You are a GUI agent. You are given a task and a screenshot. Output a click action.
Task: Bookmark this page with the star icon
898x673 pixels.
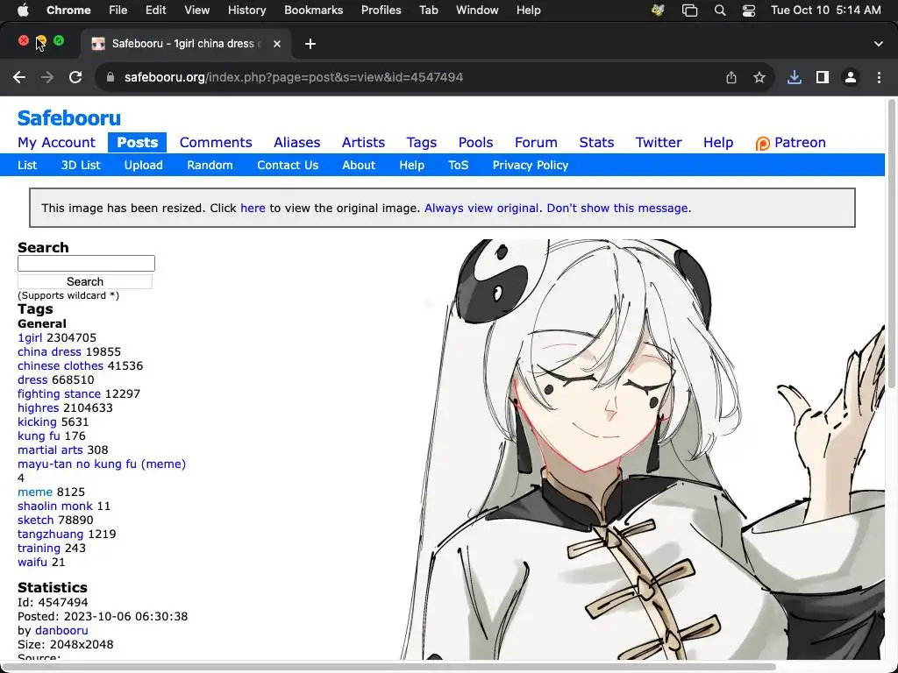(759, 77)
